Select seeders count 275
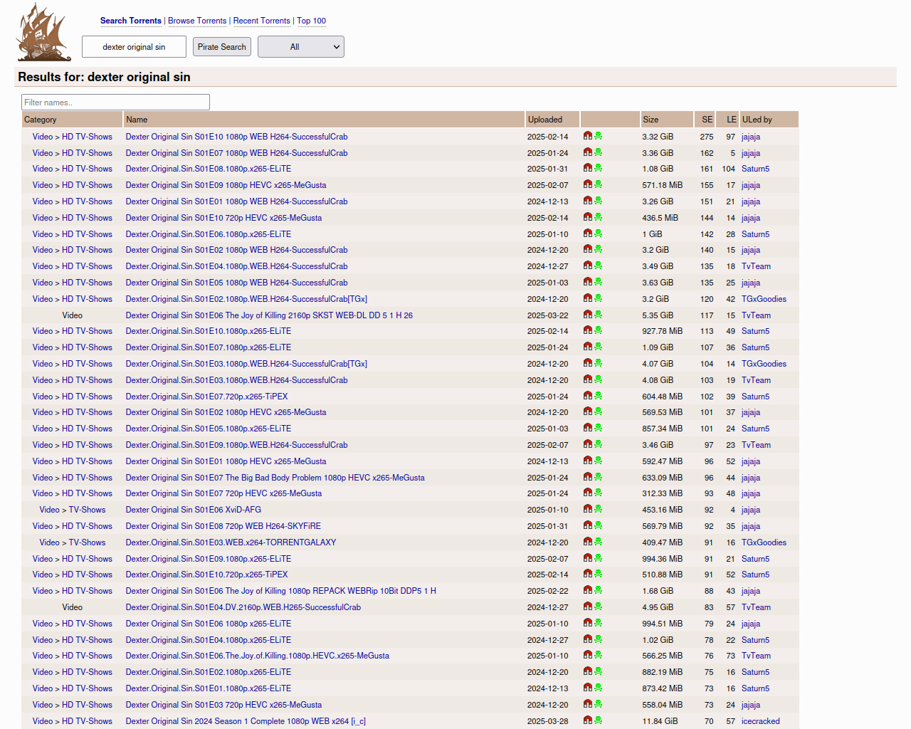This screenshot has width=911, height=729. [x=707, y=137]
